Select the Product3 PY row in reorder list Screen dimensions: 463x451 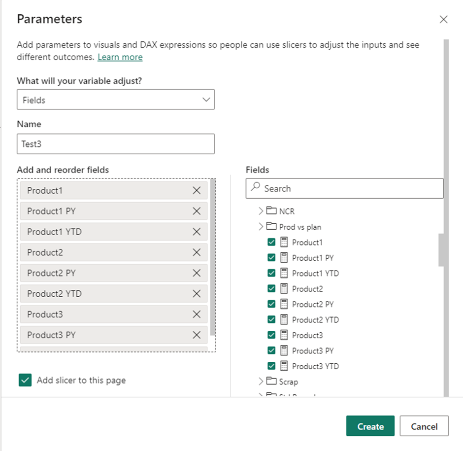(114, 335)
